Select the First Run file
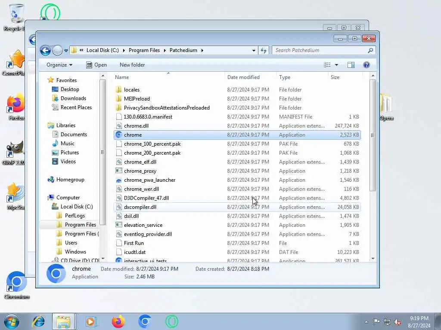This screenshot has width=441, height=330. click(x=237, y=243)
